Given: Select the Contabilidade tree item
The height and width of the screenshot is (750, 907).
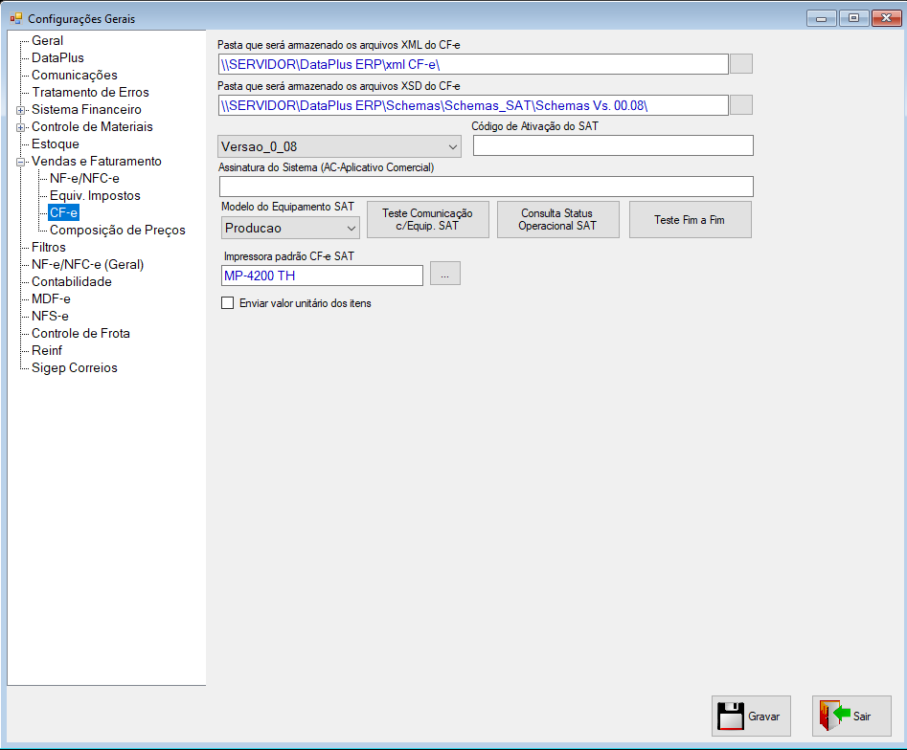Looking at the screenshot, I should pyautogui.click(x=72, y=281).
